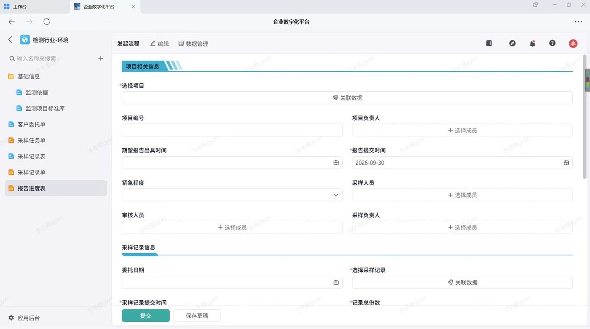Submit the form with 提交 button
Image resolution: width=590 pixels, height=329 pixels.
click(146, 316)
